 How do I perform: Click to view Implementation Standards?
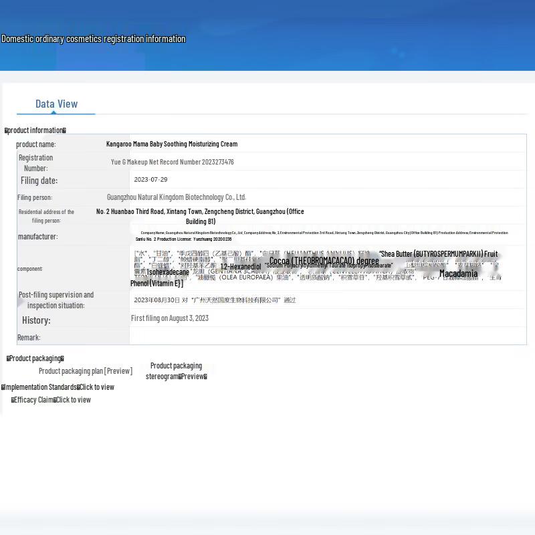point(96,387)
